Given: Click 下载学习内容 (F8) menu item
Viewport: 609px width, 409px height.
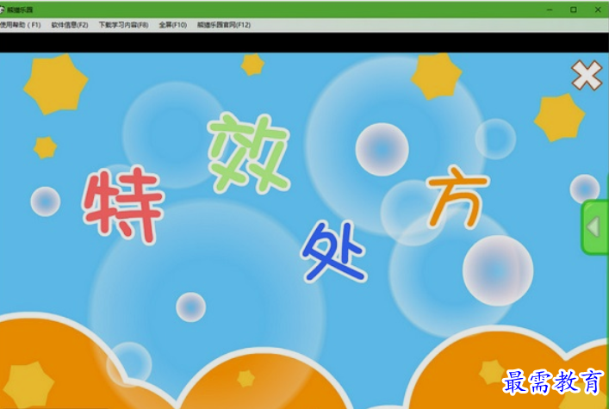Looking at the screenshot, I should pyautogui.click(x=123, y=25).
